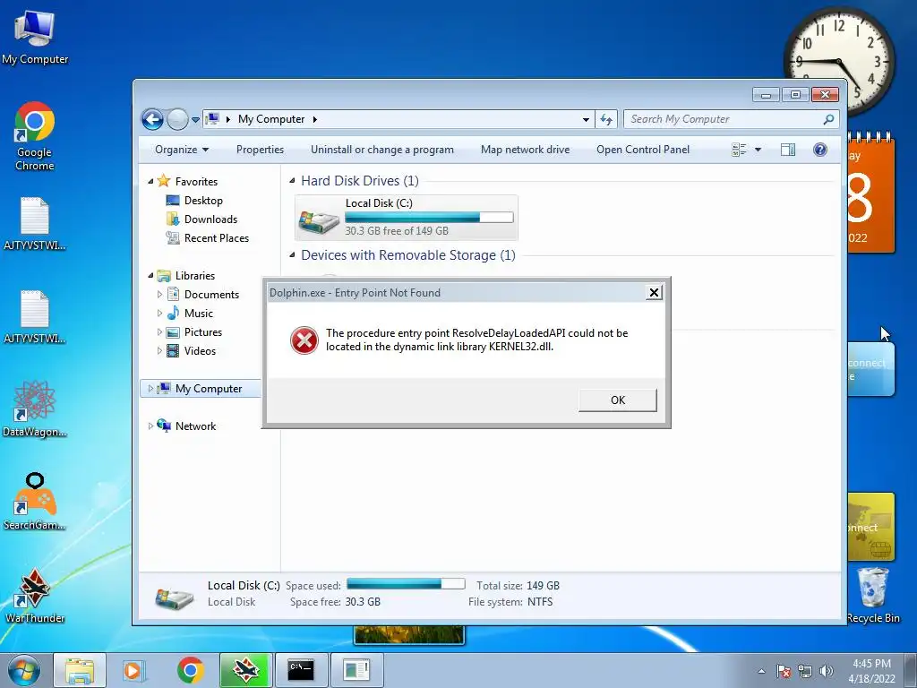917x688 pixels.
Task: Click the drive icon in details pane
Action: point(175,598)
